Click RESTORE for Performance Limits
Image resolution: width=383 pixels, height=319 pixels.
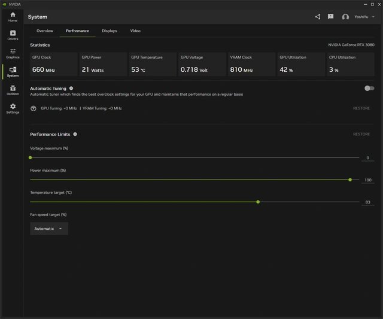[361, 134]
